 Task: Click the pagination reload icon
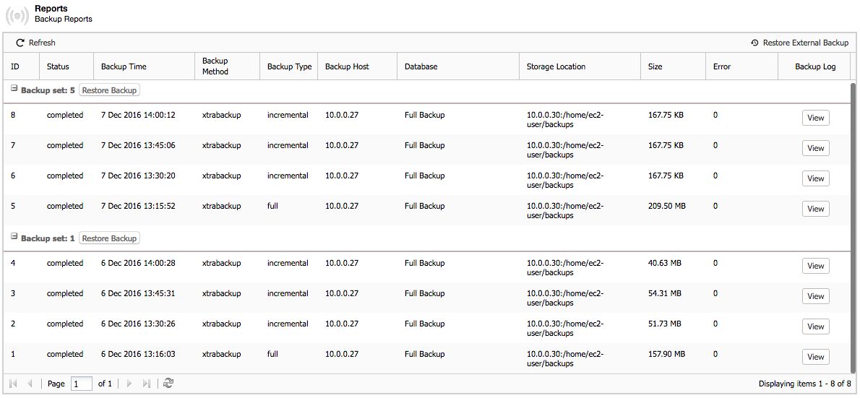coord(168,384)
